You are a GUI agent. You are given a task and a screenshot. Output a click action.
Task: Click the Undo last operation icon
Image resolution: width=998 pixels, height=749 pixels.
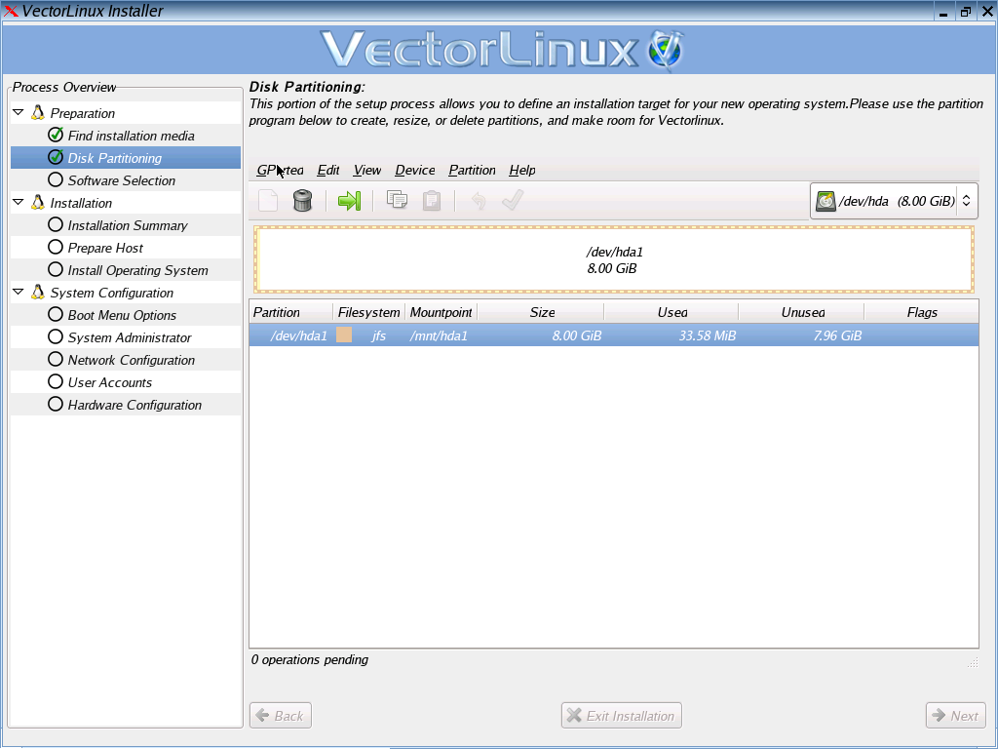coord(479,201)
